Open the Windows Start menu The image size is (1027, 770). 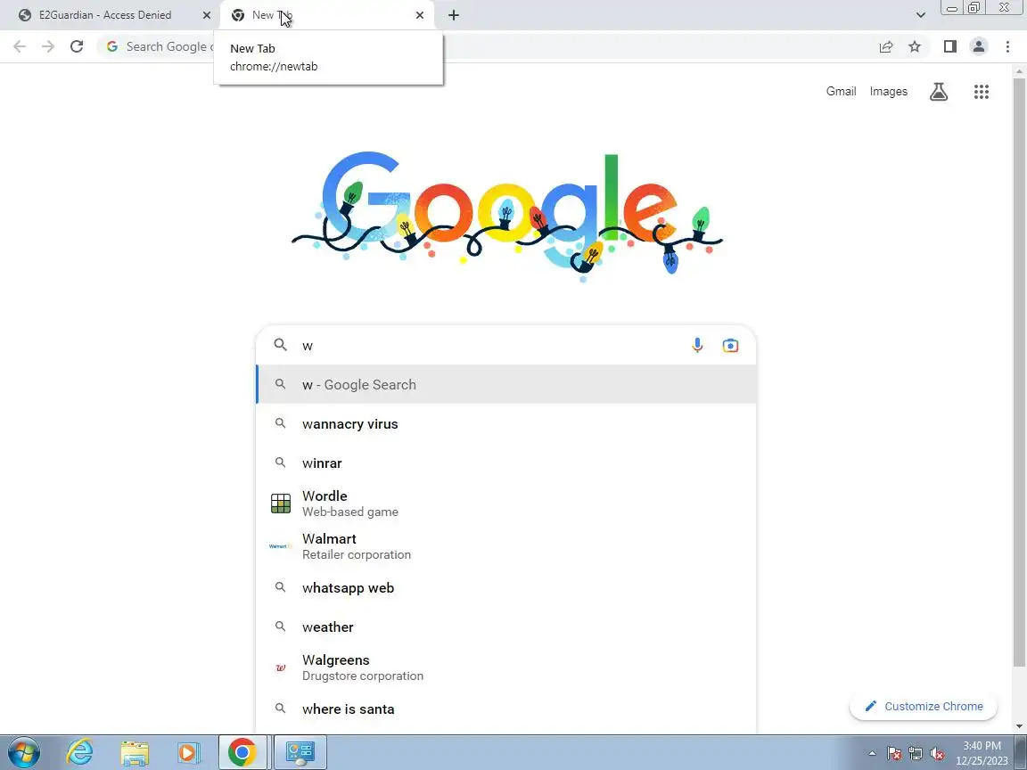click(24, 752)
